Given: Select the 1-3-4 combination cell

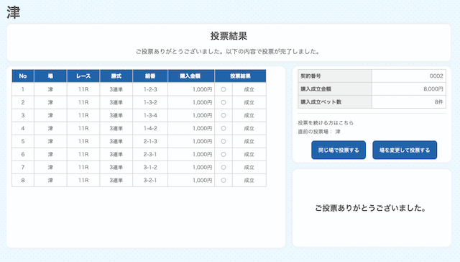Looking at the screenshot, I should 150,115.
